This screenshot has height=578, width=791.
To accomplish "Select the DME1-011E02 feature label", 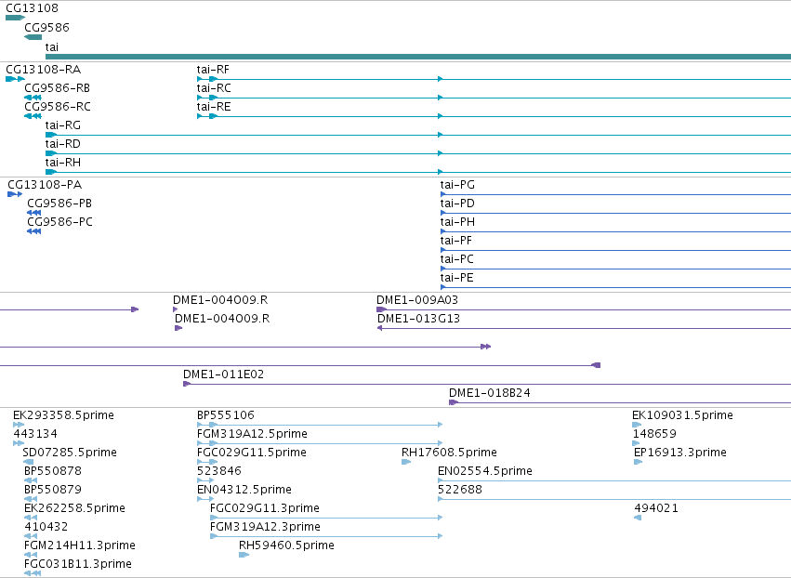I will point(223,374).
